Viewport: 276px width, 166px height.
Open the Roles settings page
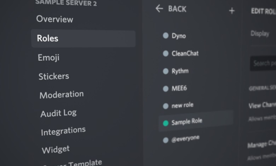(x=48, y=38)
